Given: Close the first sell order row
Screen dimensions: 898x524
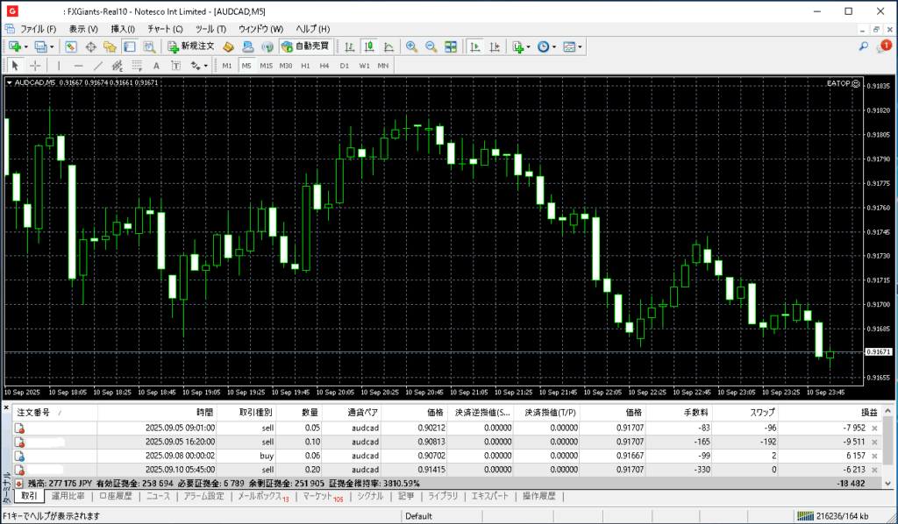Looking at the screenshot, I should point(873,428).
